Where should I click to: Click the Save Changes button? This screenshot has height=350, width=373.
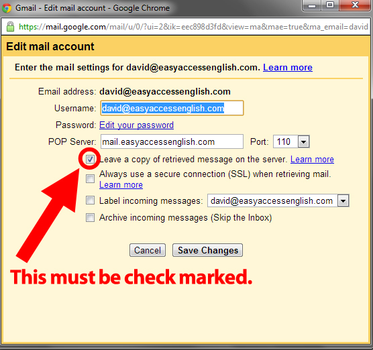pyautogui.click(x=207, y=250)
